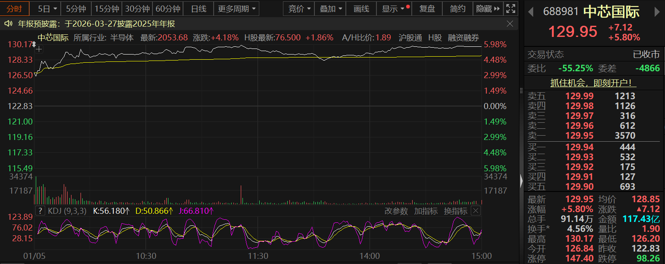665x264 pixels.
Task: Open the 显示 display dropdown
Action: 394,9
